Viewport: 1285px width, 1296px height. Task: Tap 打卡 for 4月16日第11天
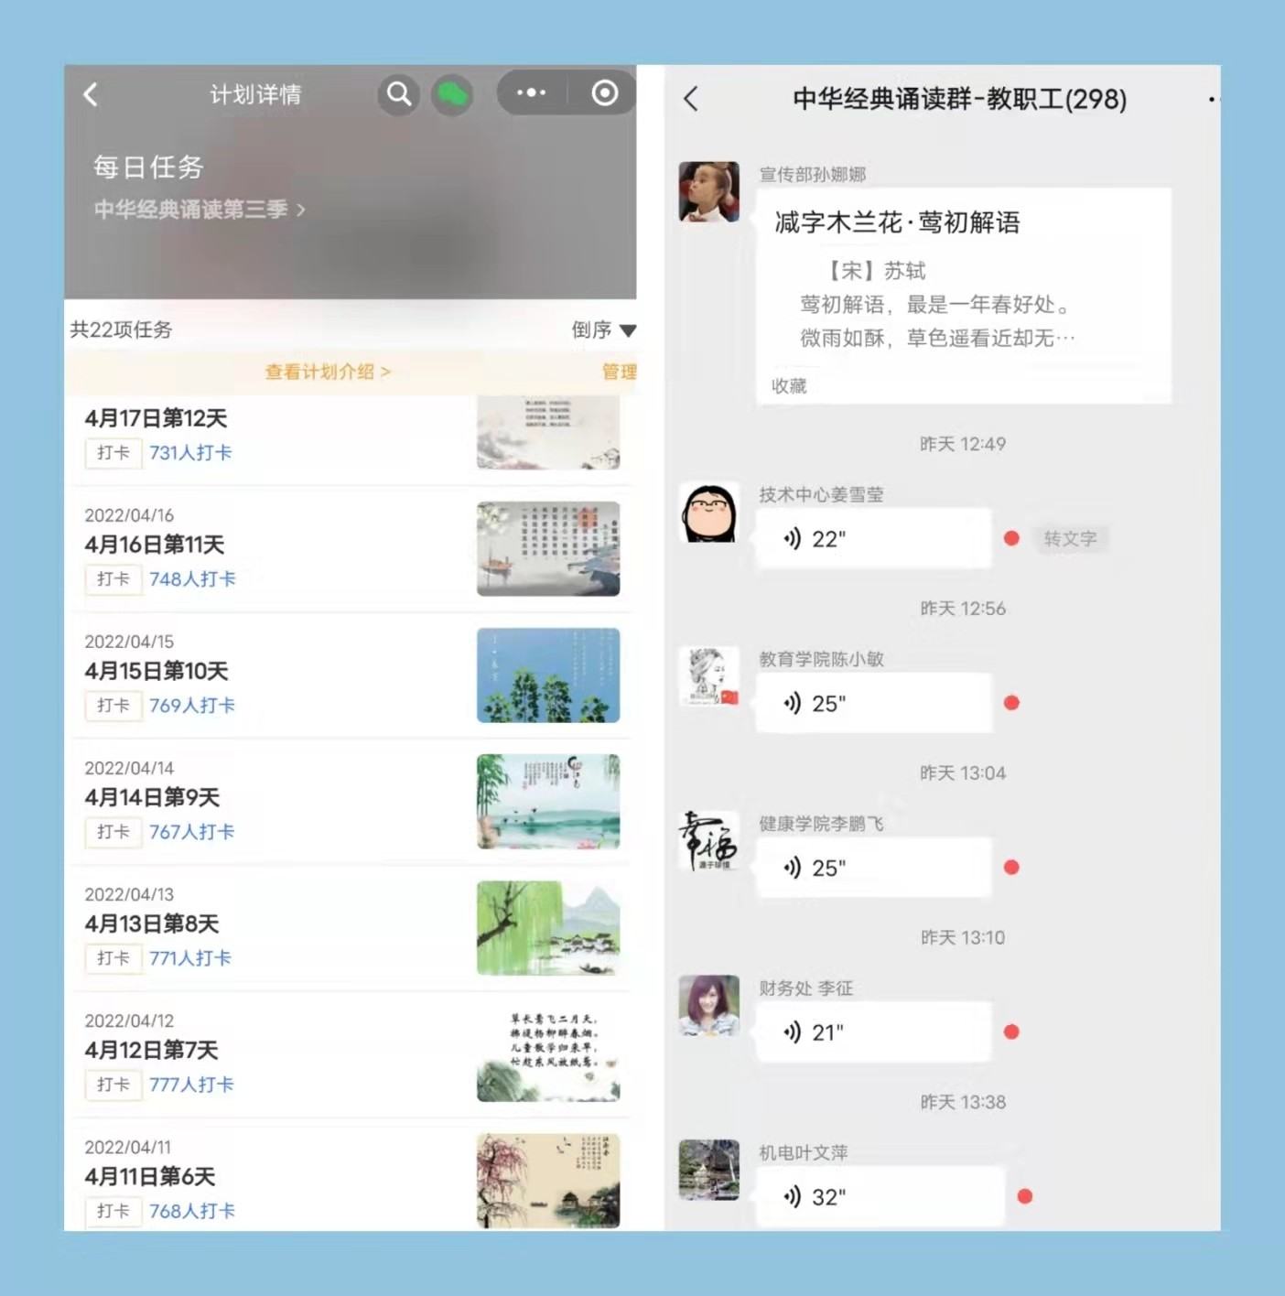(x=113, y=579)
